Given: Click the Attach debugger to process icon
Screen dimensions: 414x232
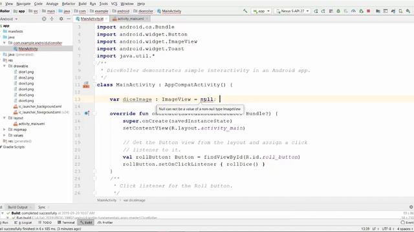Looking at the screenshot, I should 361,11.
